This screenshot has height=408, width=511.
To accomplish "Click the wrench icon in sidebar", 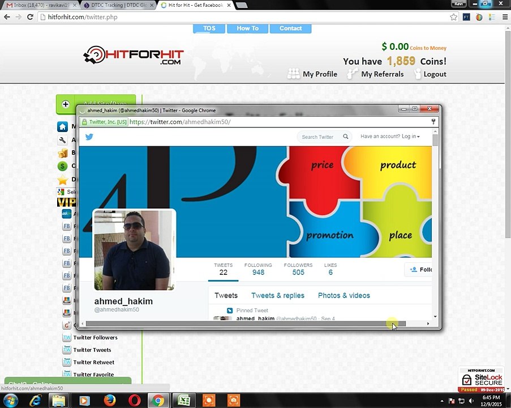I will pos(62,140).
